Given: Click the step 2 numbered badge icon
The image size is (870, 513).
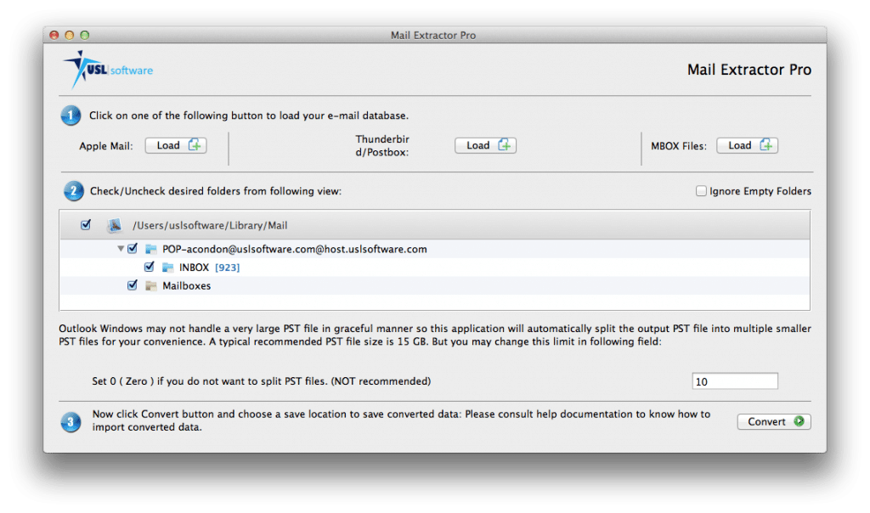Looking at the screenshot, I should click(73, 191).
